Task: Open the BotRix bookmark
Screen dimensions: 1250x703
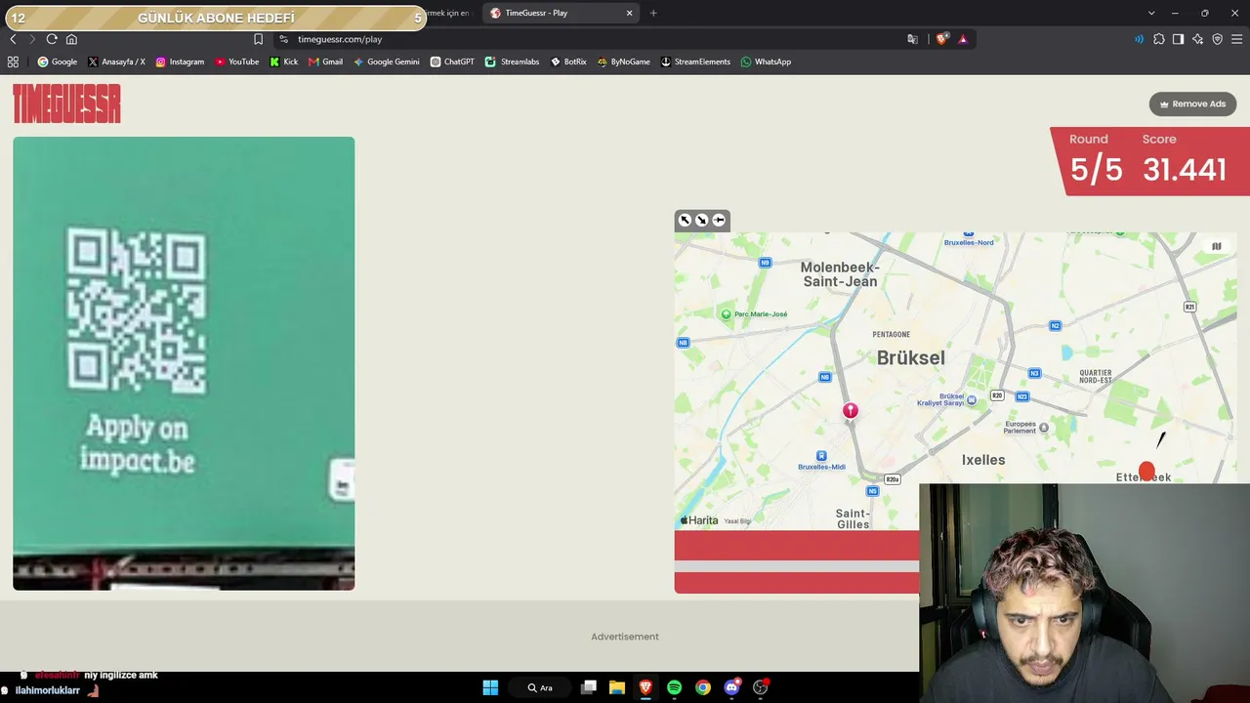Action: click(x=568, y=62)
